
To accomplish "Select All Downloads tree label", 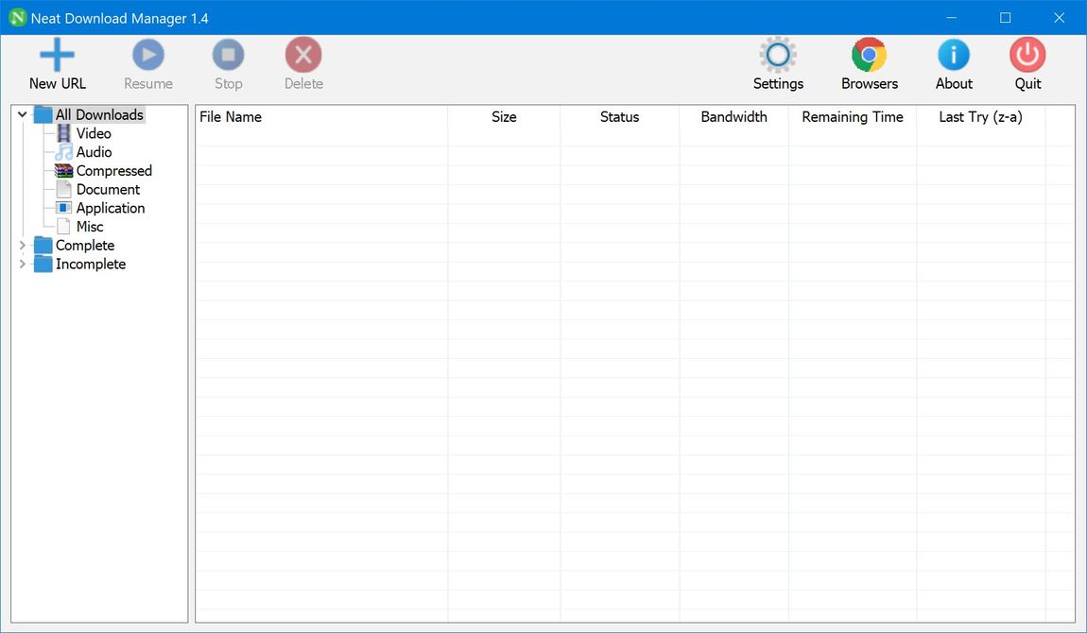I will tap(99, 114).
